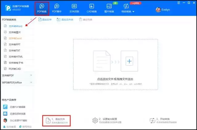Viewport: 197px width, 130px height.
Task: Click step 1 添加文件 at bottom
Action: tap(57, 120)
